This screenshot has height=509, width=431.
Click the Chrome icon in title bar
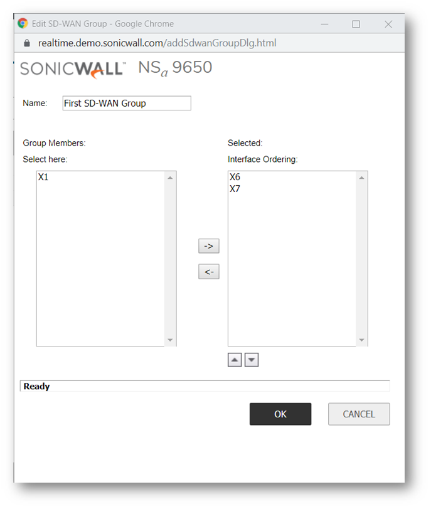point(23,24)
